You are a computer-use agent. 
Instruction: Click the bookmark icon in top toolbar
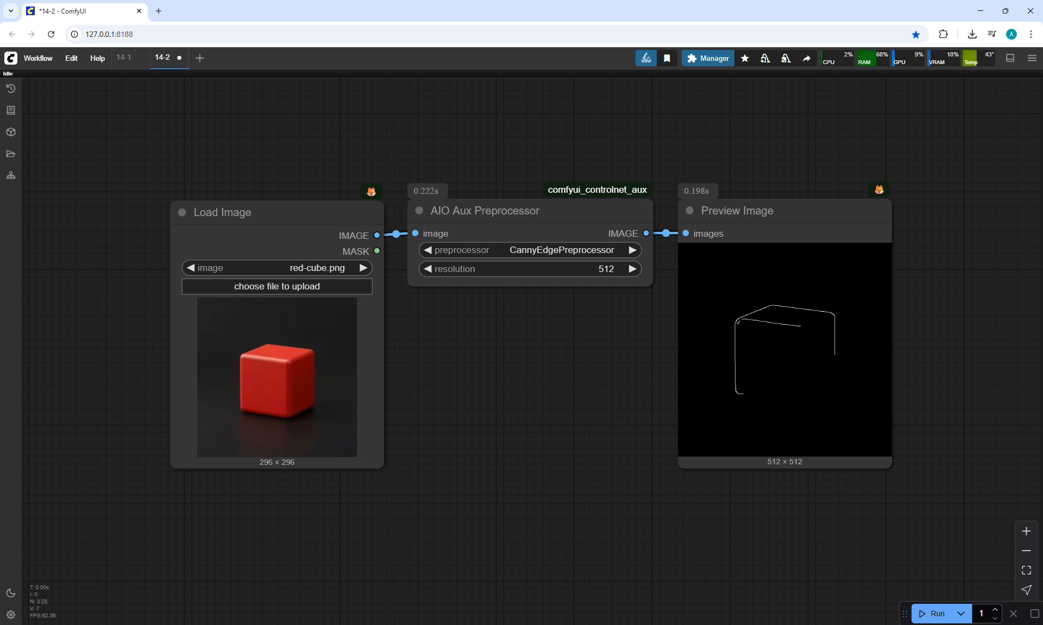667,58
